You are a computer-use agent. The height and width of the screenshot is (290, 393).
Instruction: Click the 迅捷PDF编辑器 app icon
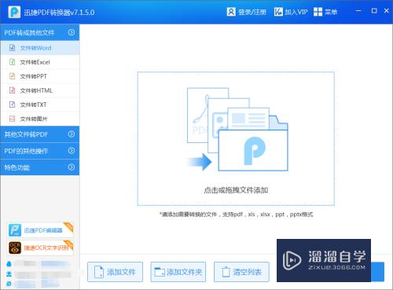click(15, 230)
